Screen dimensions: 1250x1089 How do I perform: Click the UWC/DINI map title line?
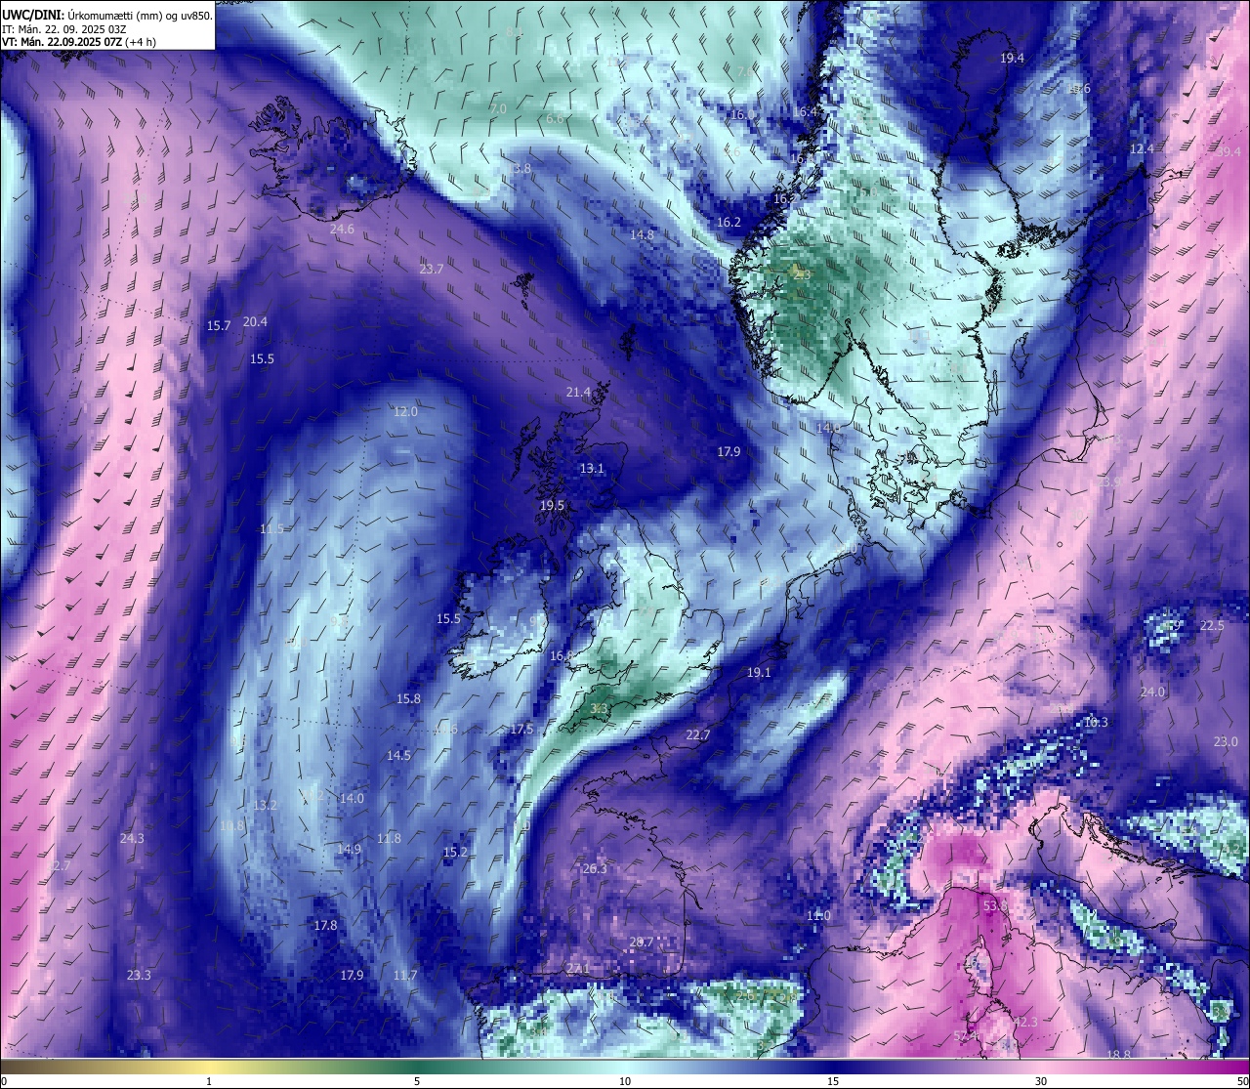tap(107, 15)
